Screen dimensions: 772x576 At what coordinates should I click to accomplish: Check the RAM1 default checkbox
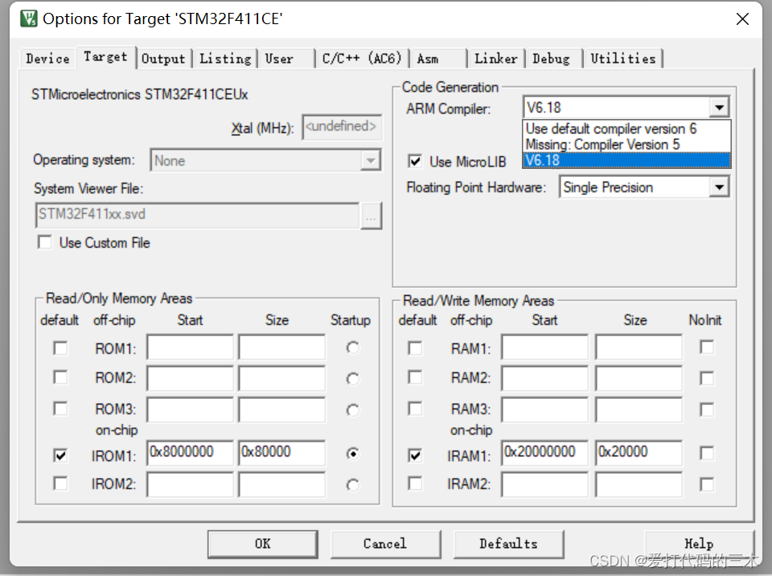(415, 348)
